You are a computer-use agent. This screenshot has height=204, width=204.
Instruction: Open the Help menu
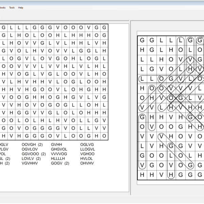click(21, 7)
